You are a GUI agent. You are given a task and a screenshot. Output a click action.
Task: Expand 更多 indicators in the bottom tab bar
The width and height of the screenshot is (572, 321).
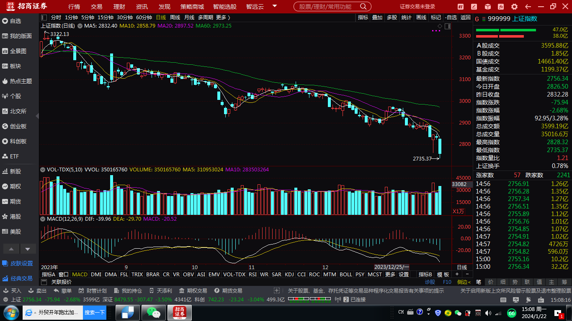[390, 275]
